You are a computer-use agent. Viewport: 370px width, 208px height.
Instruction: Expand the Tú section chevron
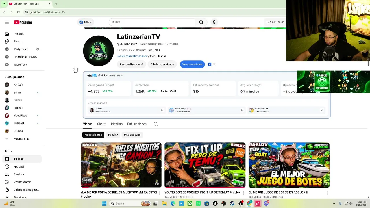11,151
